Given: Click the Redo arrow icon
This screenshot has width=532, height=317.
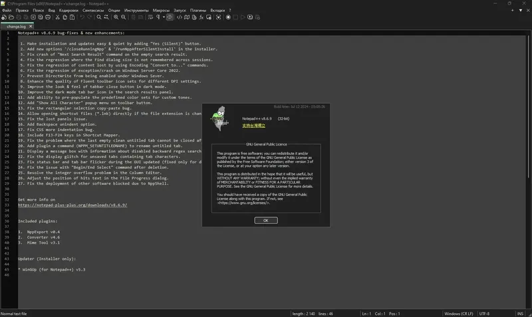Looking at the screenshot, I should pyautogui.click(x=89, y=17).
